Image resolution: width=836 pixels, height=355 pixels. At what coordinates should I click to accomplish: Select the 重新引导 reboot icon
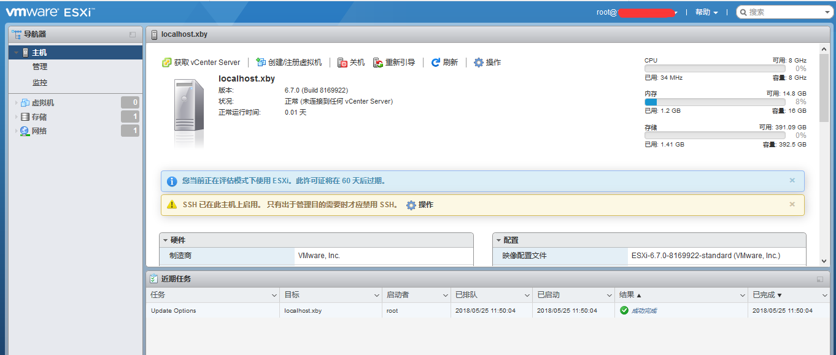tap(378, 61)
